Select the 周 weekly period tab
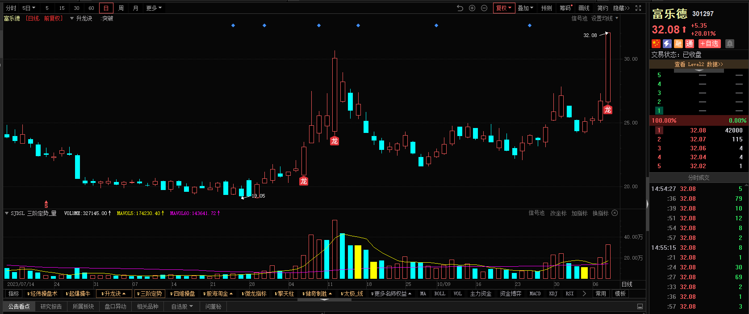The height and width of the screenshot is (314, 749). point(121,8)
